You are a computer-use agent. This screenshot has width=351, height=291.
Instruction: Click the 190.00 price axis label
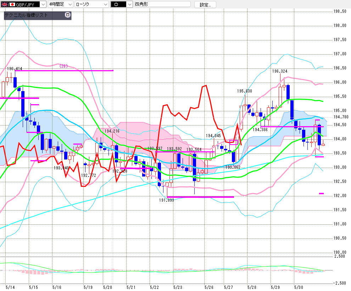point(340,252)
